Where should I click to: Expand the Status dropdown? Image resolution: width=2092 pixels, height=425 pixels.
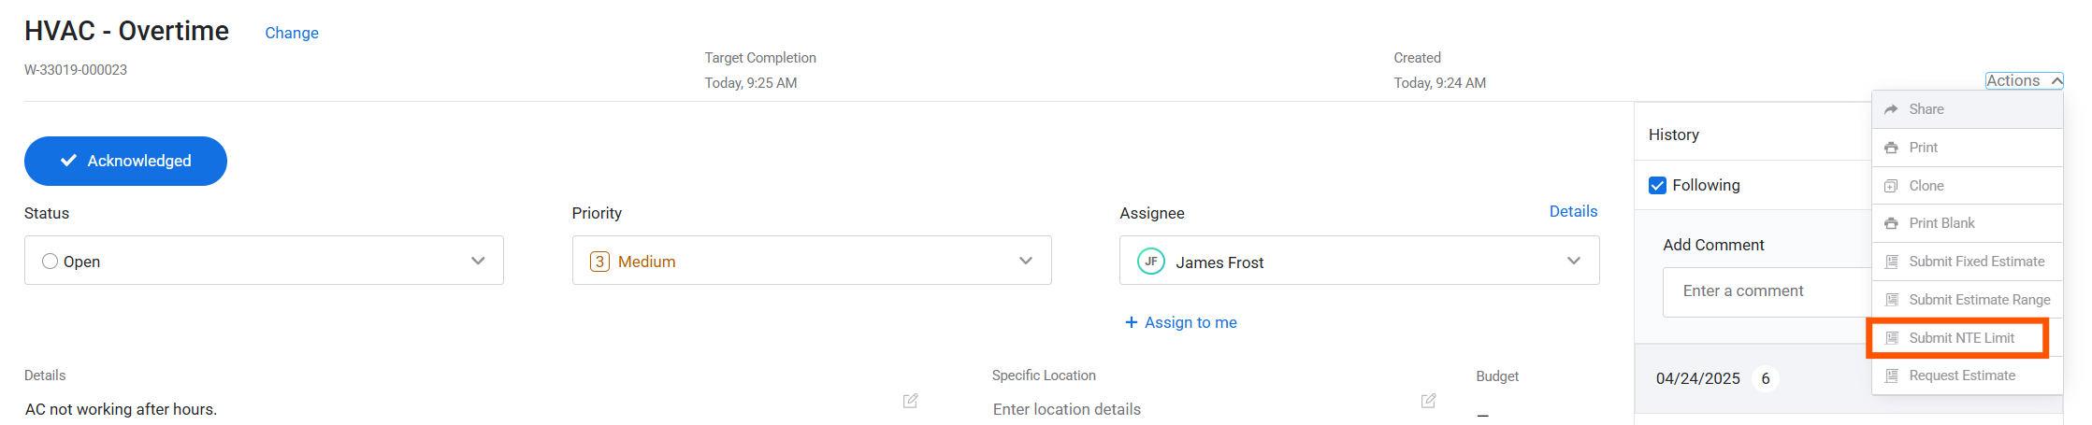point(478,261)
